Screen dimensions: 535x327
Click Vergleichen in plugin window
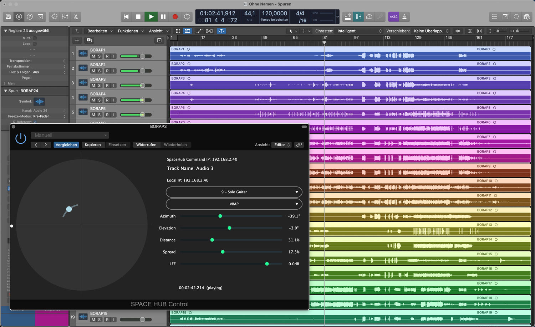66,145
